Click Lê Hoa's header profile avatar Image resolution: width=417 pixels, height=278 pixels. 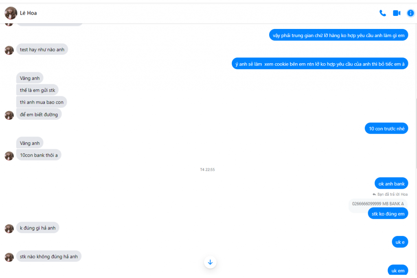(x=11, y=13)
